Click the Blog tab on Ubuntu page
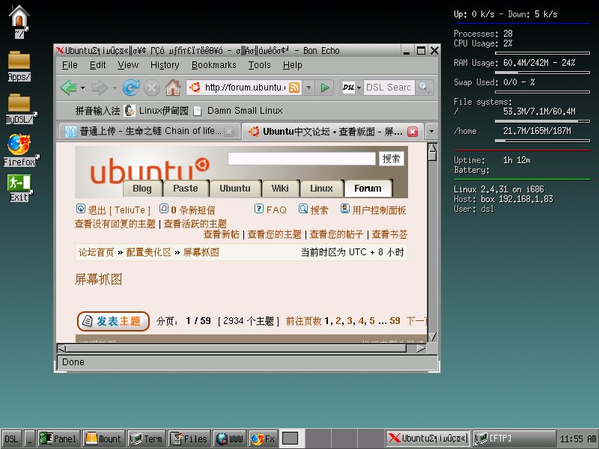 pos(142,189)
